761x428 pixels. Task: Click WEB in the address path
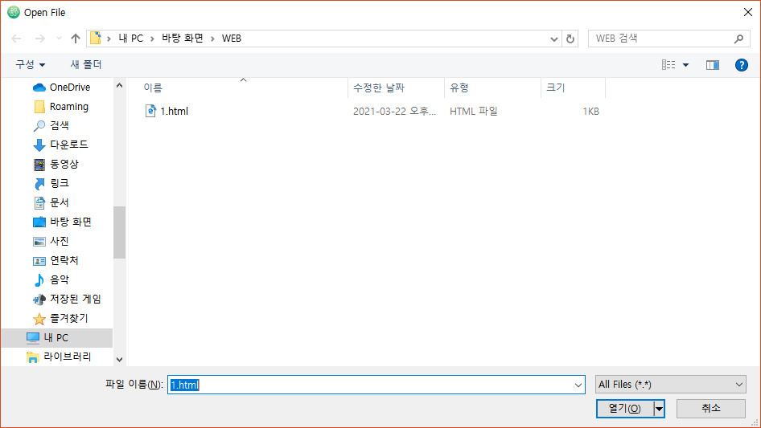(232, 39)
